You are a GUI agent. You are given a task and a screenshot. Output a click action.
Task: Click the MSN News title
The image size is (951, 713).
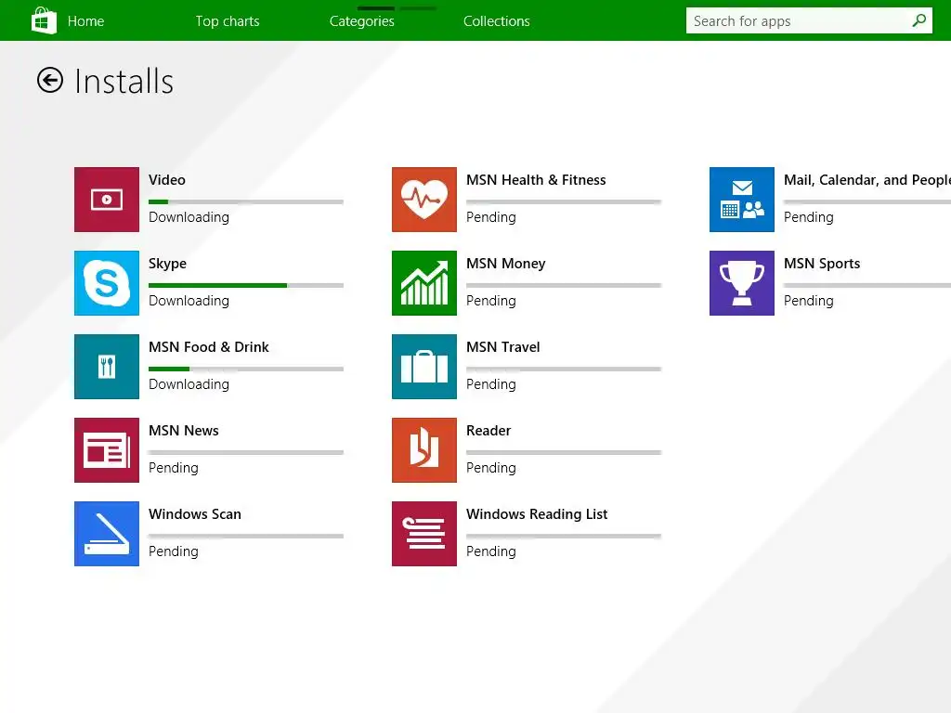(184, 431)
